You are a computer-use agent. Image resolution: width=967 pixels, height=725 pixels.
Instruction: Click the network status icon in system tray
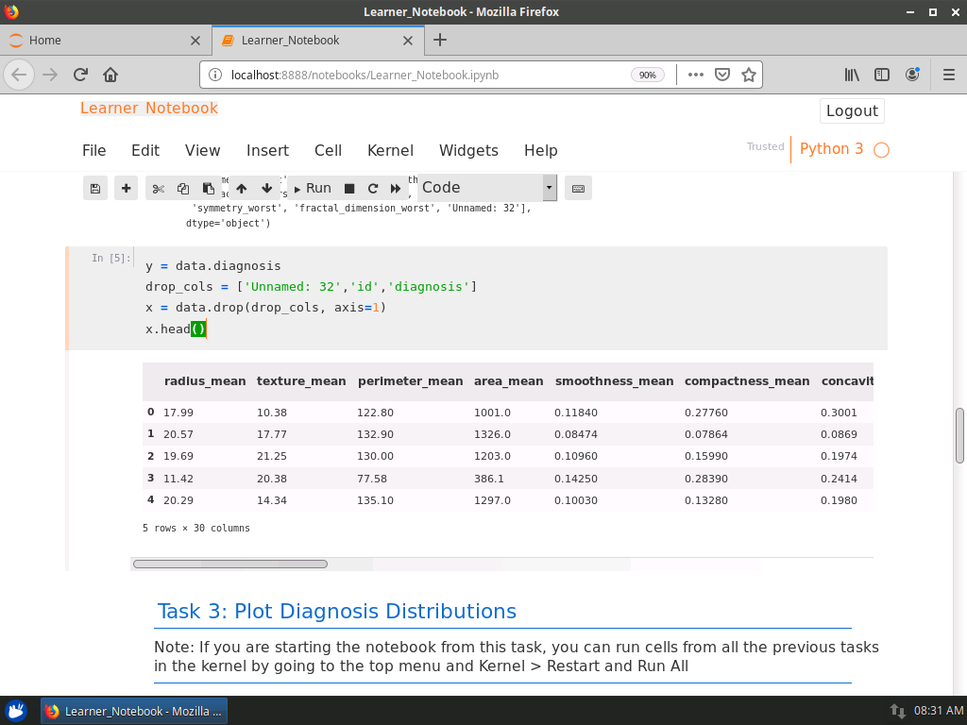pos(897,711)
